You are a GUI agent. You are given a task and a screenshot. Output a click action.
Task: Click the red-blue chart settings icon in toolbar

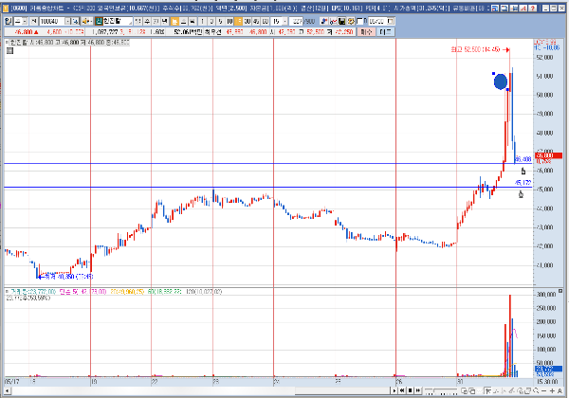pyautogui.click(x=324, y=22)
